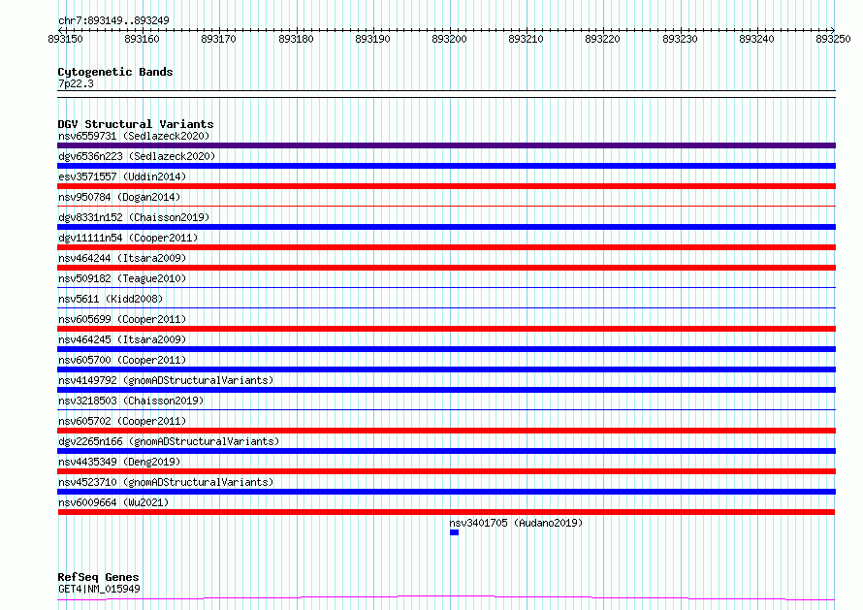
Task: Select the GET4|NM_015949 gene label
Action: click(99, 589)
